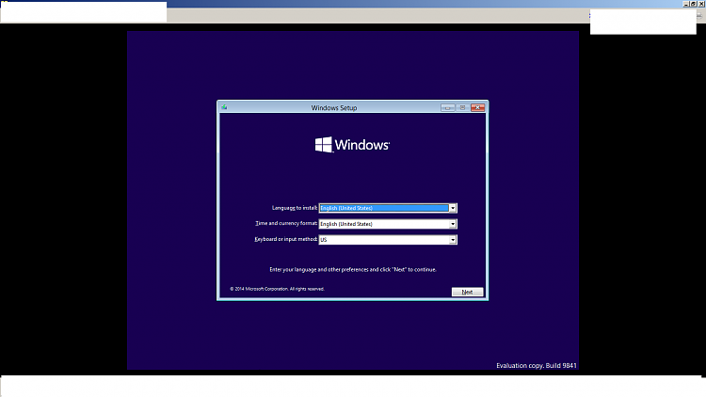
Task: Click the 'Enter your language and other preferences' instruction text
Action: click(x=353, y=270)
